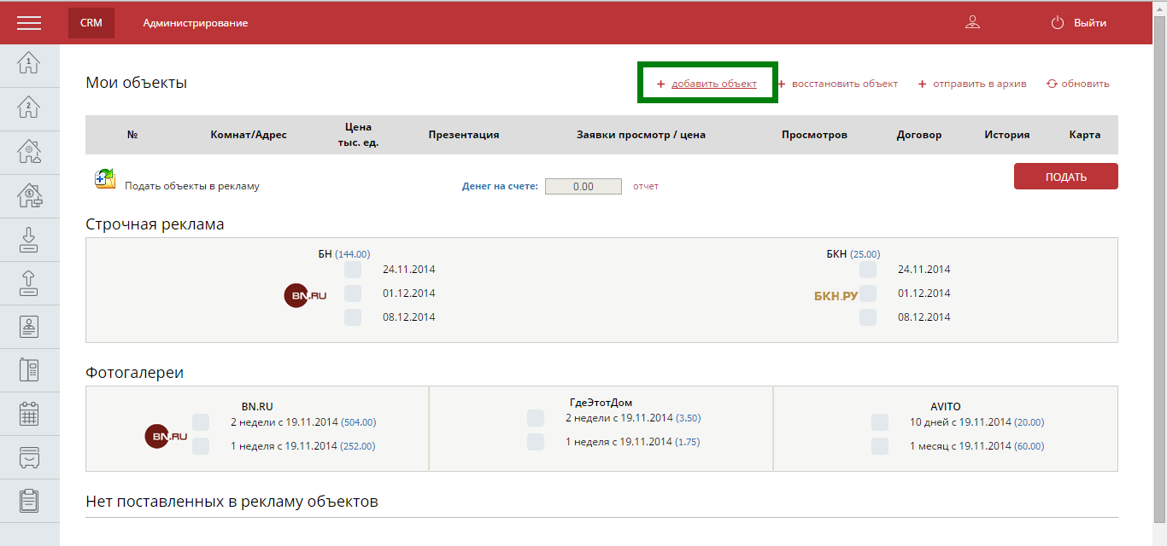The height and width of the screenshot is (546, 1167).
Task: Open the contact card sidebar icon
Action: click(29, 326)
